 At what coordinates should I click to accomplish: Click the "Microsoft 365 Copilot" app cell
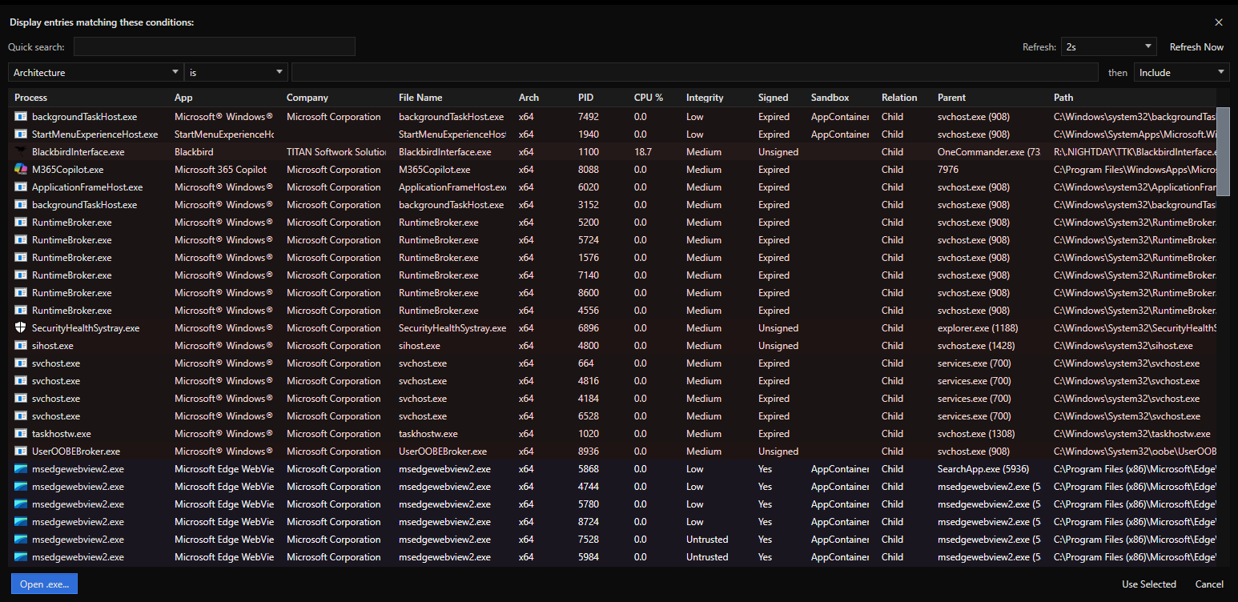coord(220,170)
